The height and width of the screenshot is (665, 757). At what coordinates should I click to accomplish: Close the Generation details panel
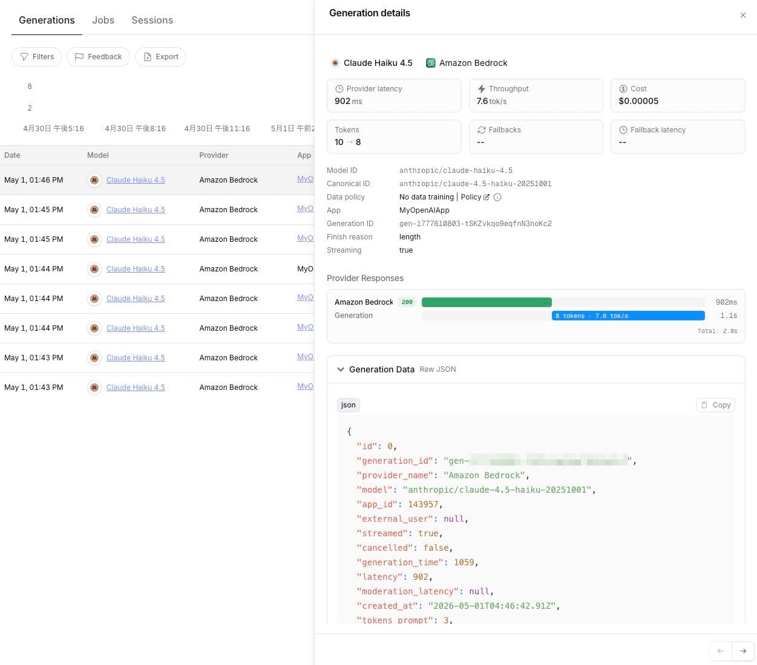pos(743,15)
